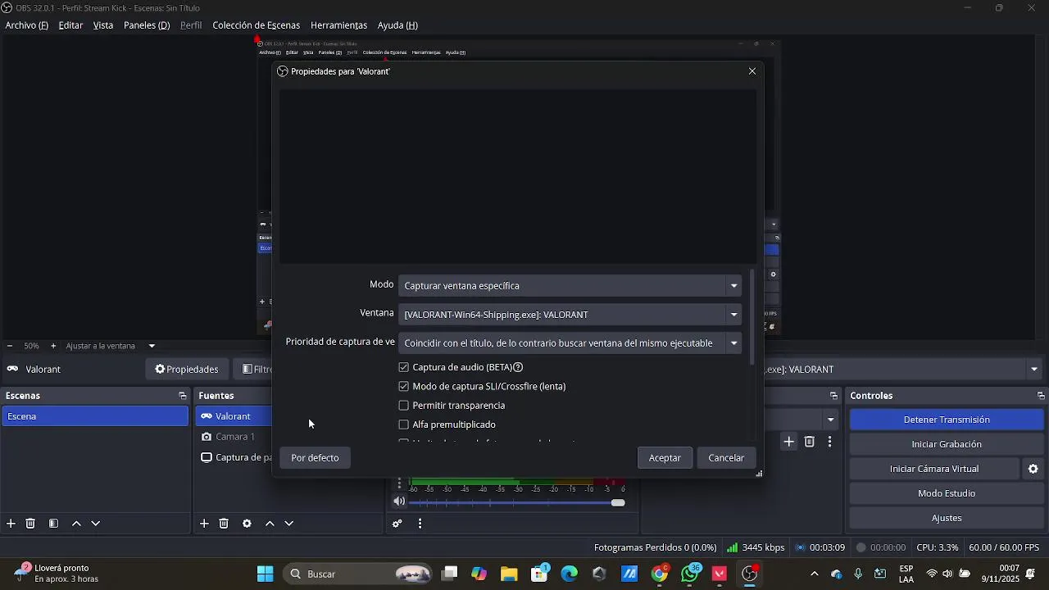1049x590 pixels.
Task: Open Ajustes from Controles panel
Action: [947, 518]
